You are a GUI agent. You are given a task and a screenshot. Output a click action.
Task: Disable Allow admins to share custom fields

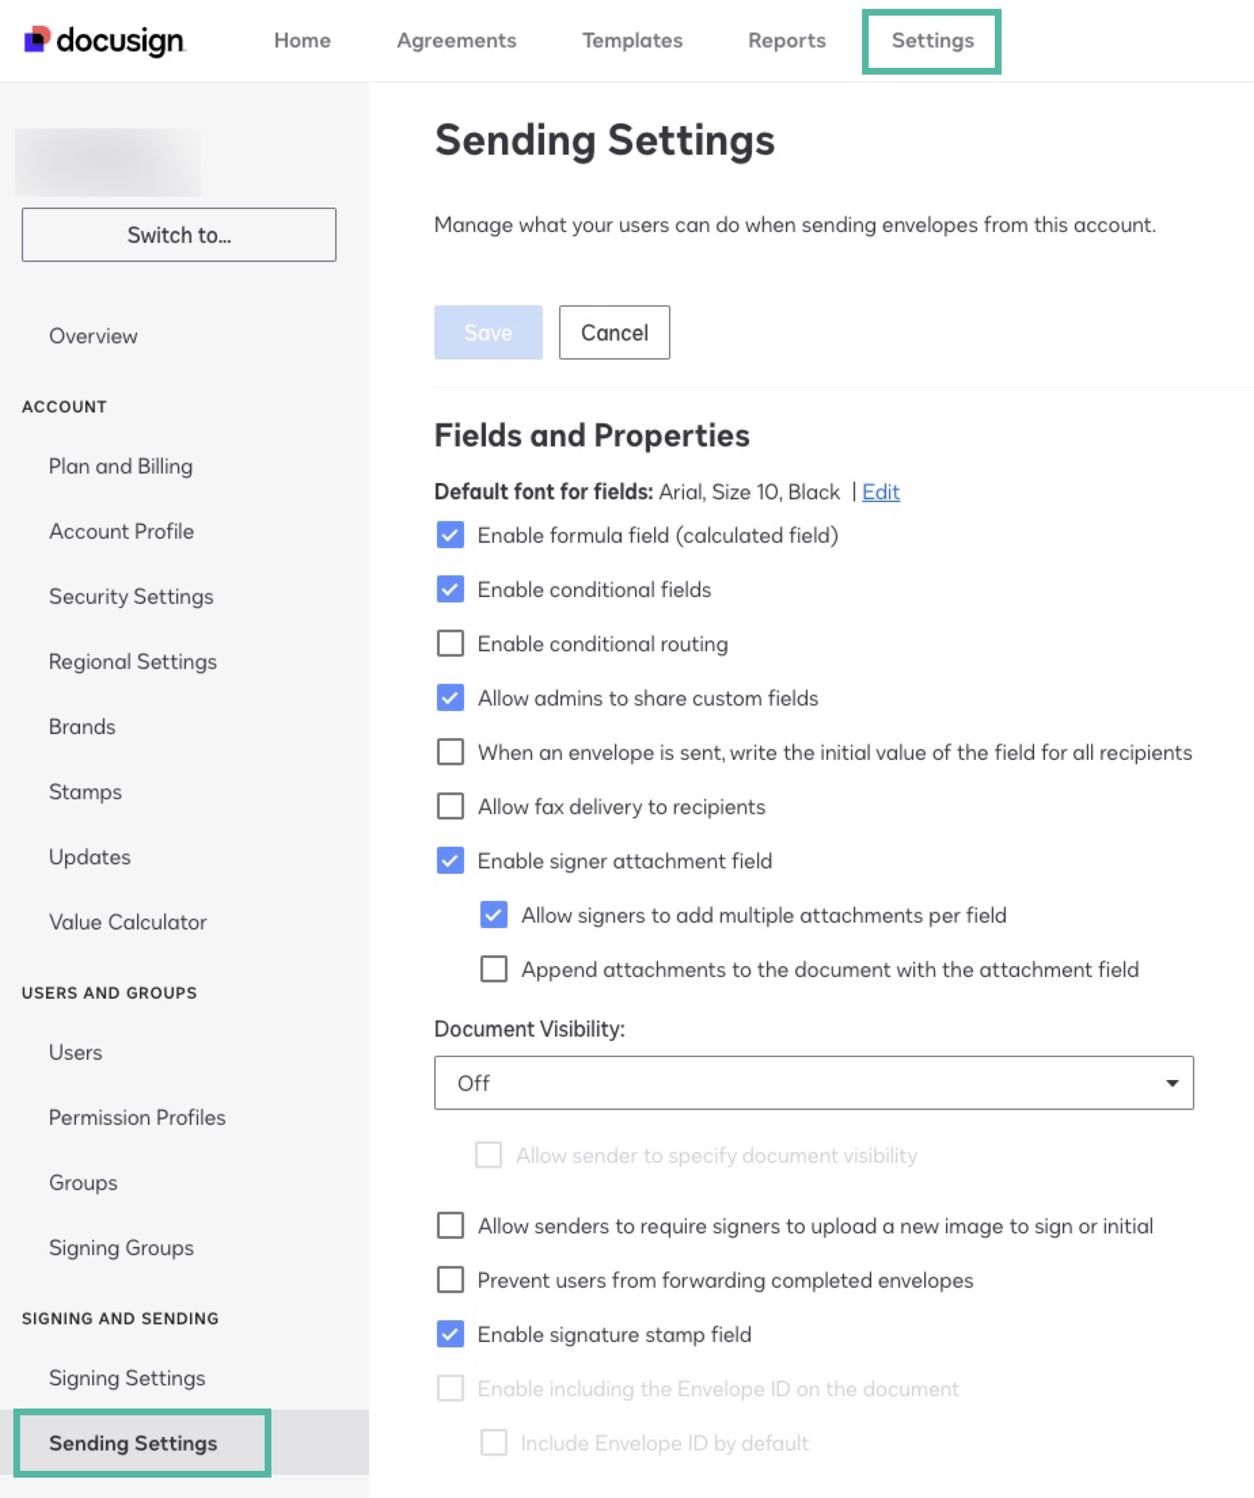click(450, 698)
